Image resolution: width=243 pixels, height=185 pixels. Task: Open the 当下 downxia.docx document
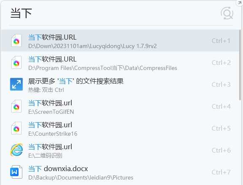pyautogui.click(x=120, y=172)
